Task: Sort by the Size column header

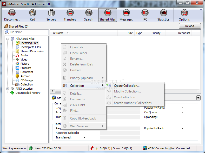Action: 126,33
